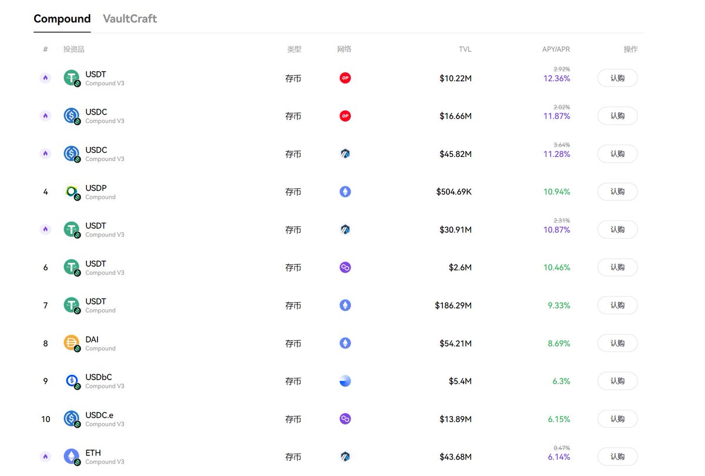The width and height of the screenshot is (705, 476).
Task: Click the strikethrough 2.92% rate
Action: click(562, 69)
